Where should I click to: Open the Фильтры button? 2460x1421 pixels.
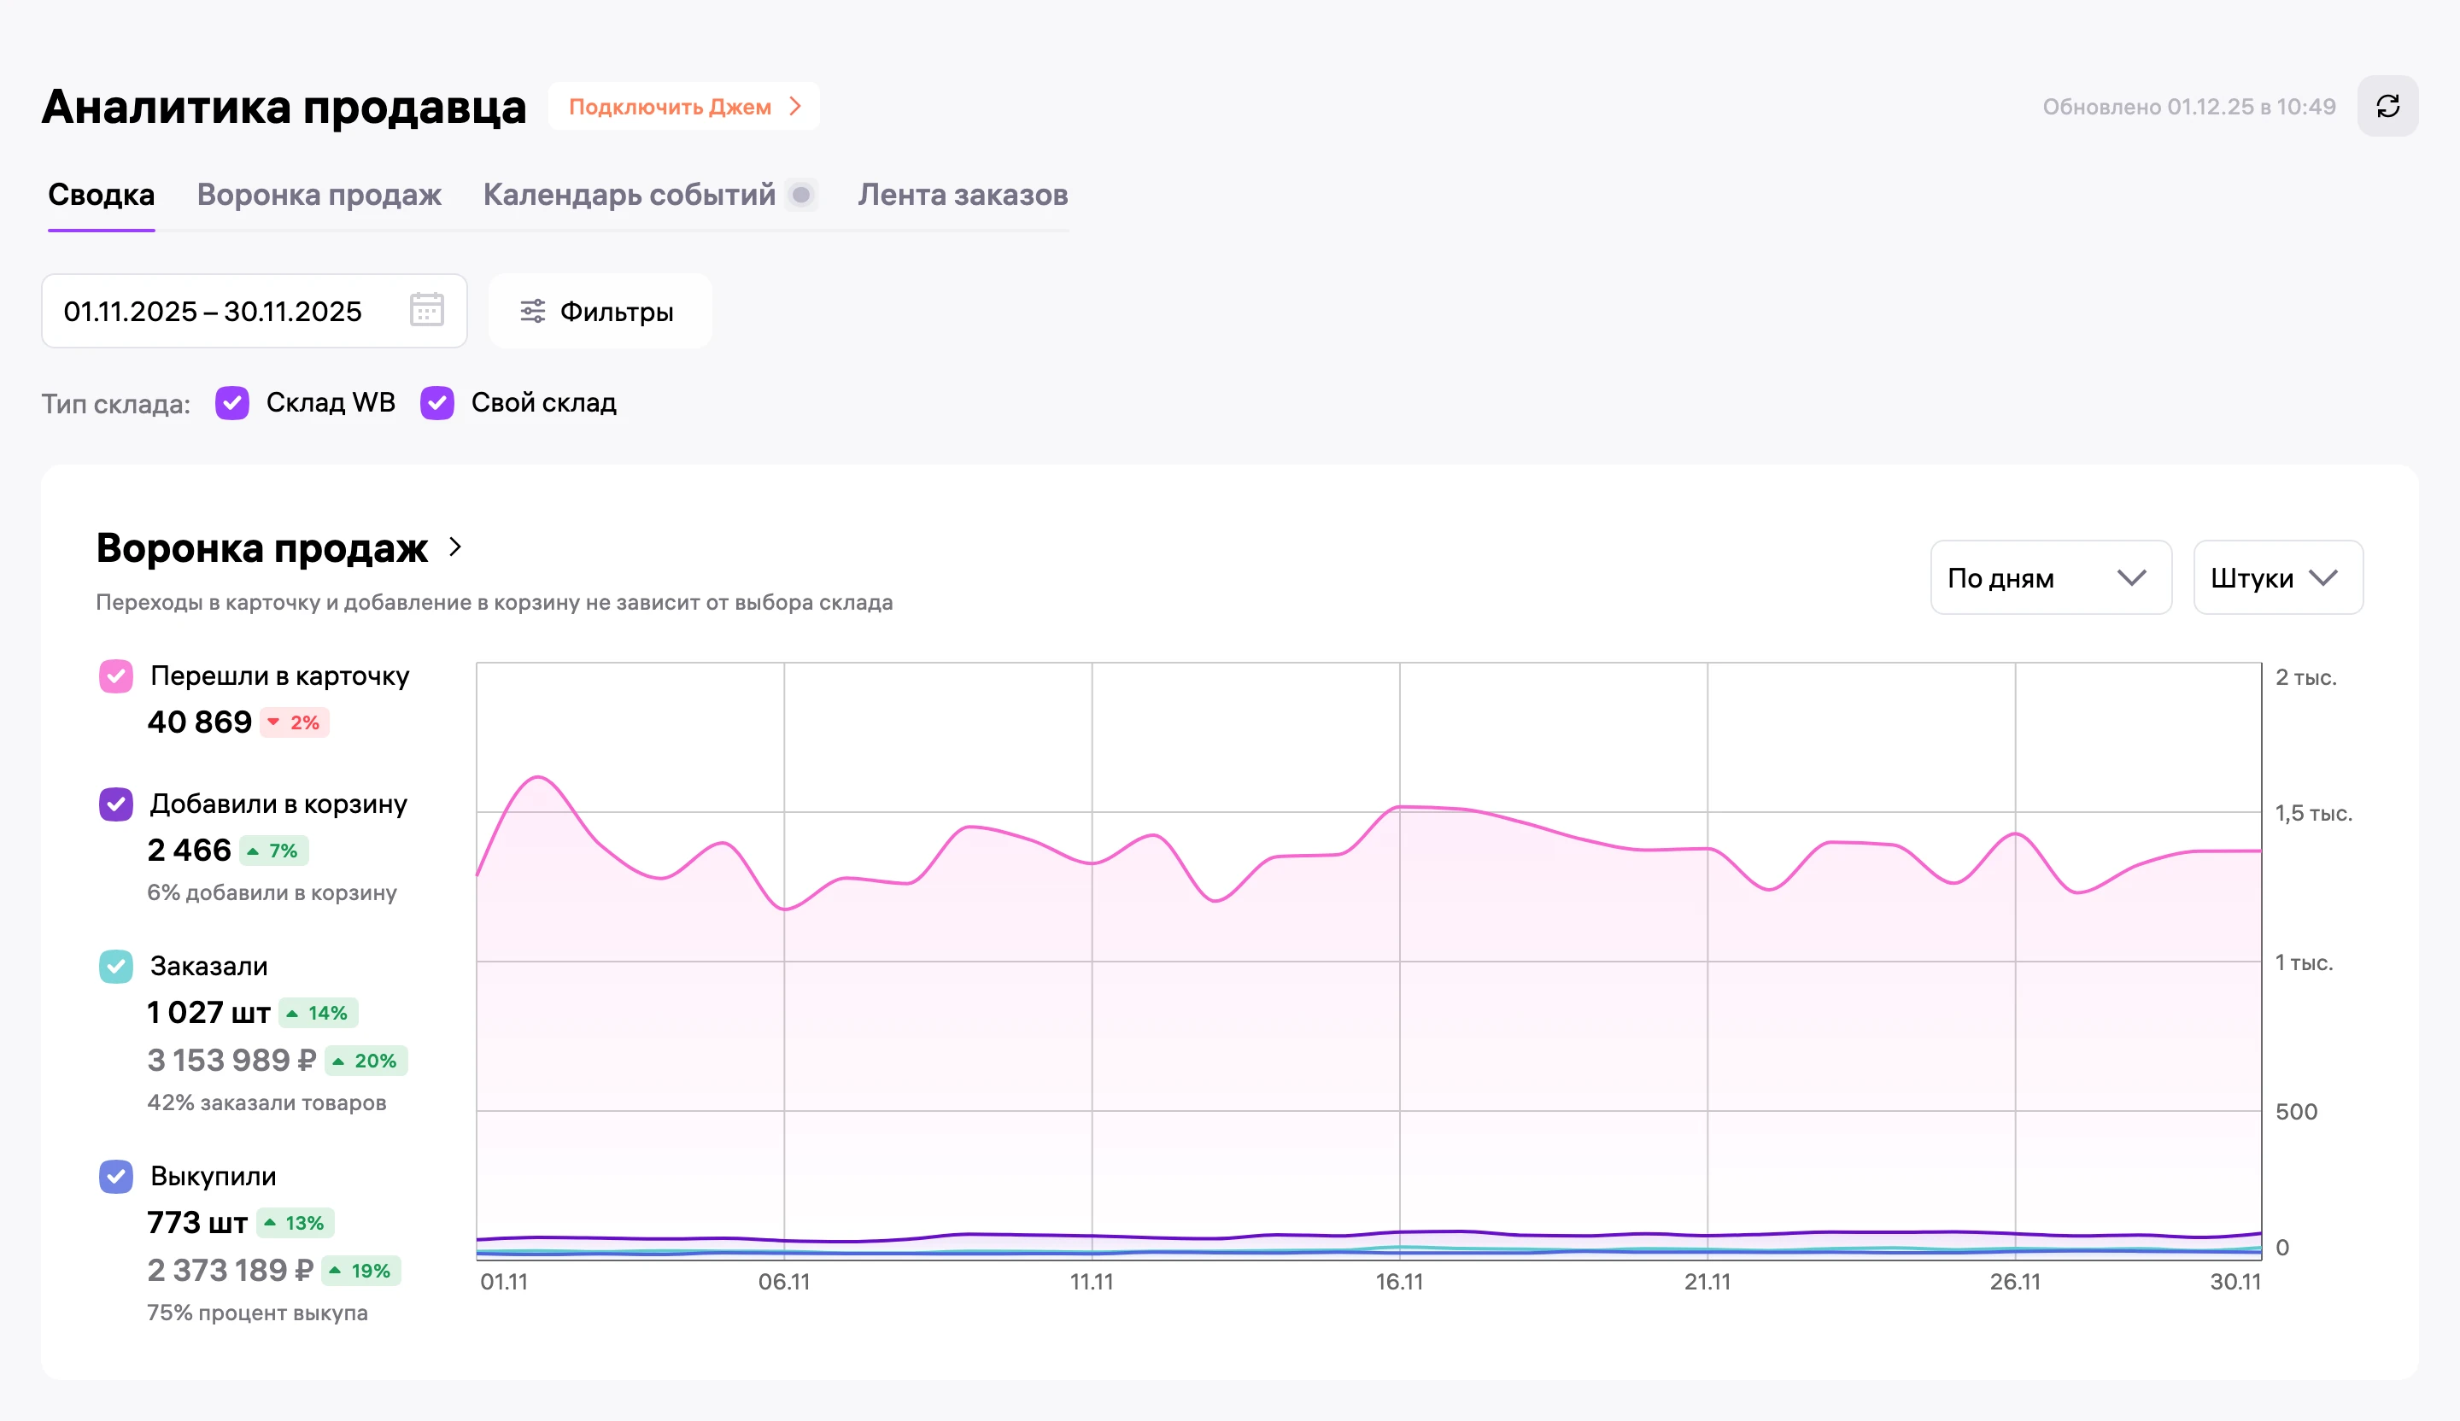600,312
